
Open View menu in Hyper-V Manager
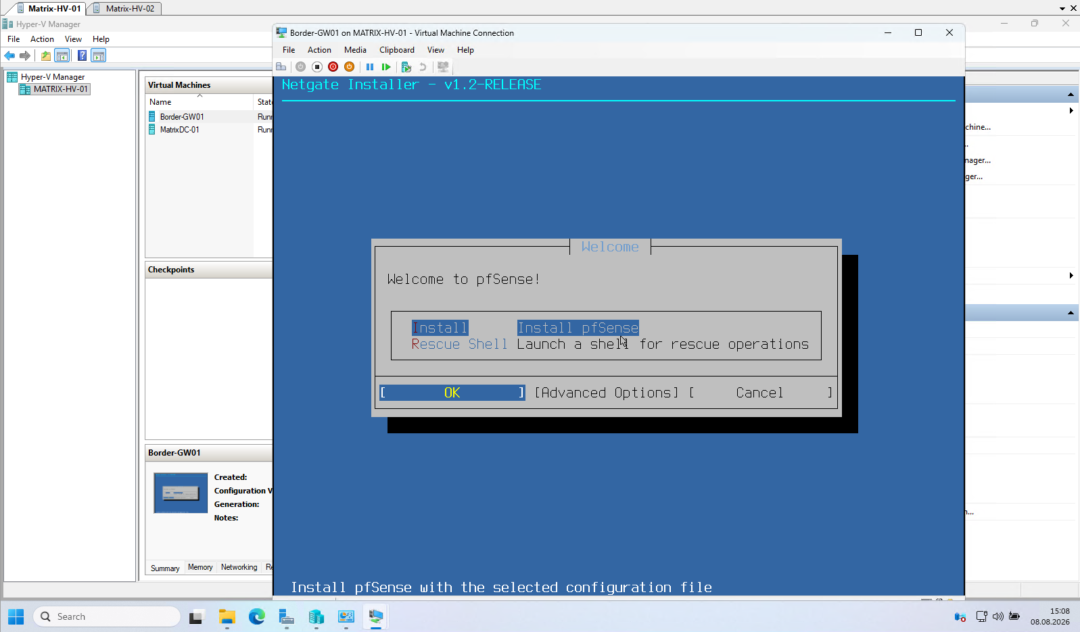(73, 39)
